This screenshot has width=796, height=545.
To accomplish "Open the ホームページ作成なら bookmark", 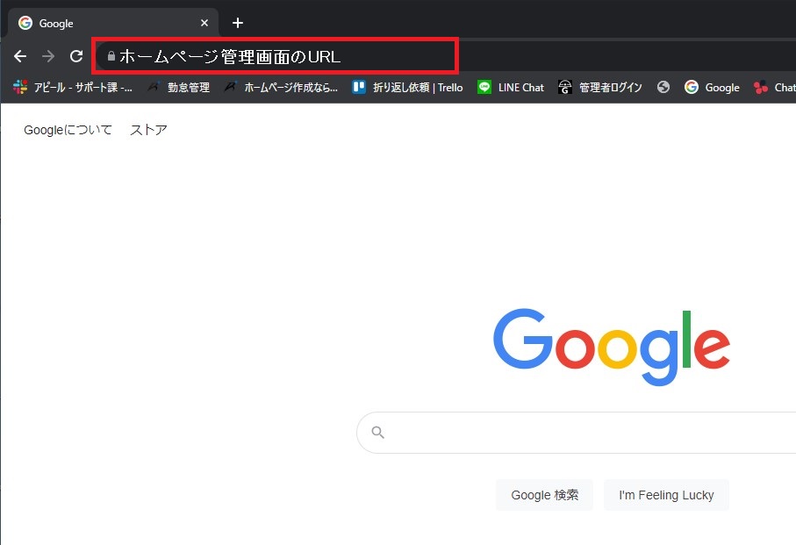I will pyautogui.click(x=281, y=87).
